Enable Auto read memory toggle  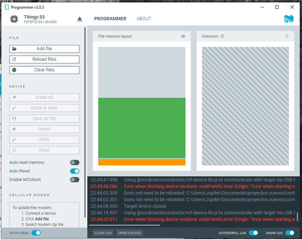click(74, 162)
